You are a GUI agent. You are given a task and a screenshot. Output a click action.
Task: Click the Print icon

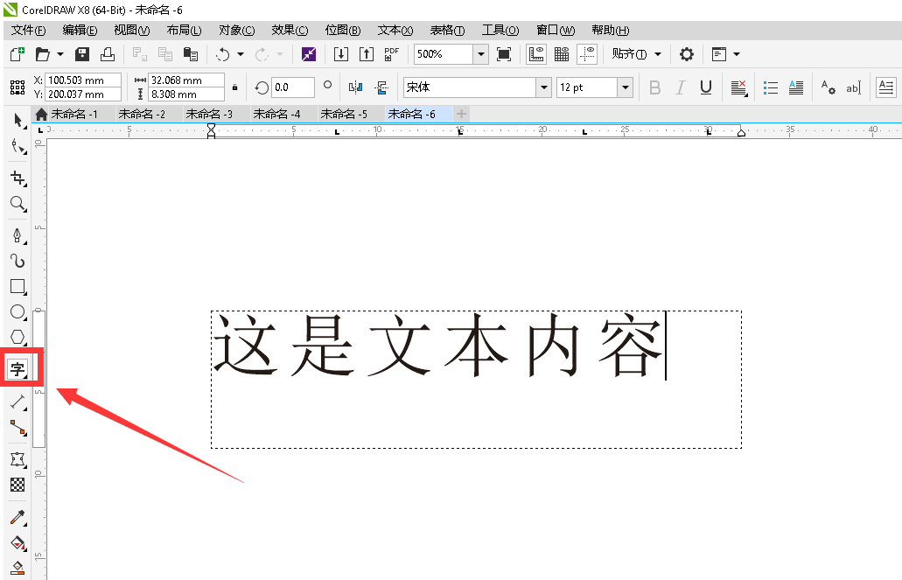(x=108, y=54)
